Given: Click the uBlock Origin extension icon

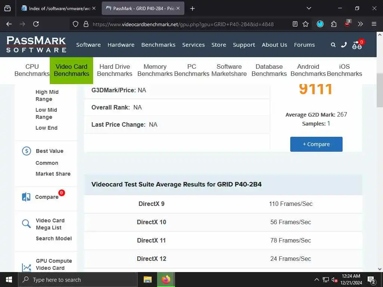Looking at the screenshot, I should click(347, 24).
